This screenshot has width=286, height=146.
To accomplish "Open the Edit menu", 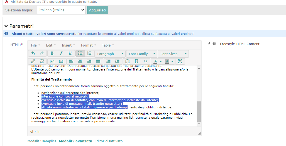I will [x=51, y=45].
